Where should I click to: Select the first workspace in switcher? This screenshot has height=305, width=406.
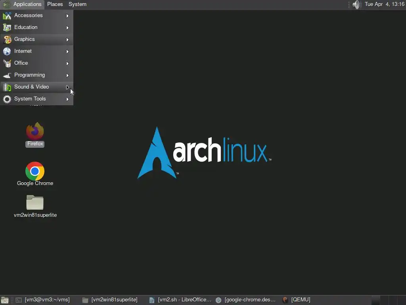(x=376, y=300)
